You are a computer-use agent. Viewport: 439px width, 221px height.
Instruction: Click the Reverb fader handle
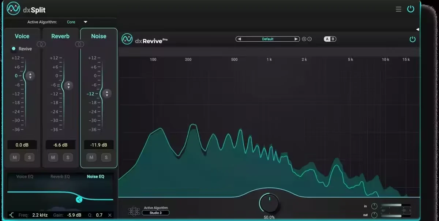click(x=68, y=86)
